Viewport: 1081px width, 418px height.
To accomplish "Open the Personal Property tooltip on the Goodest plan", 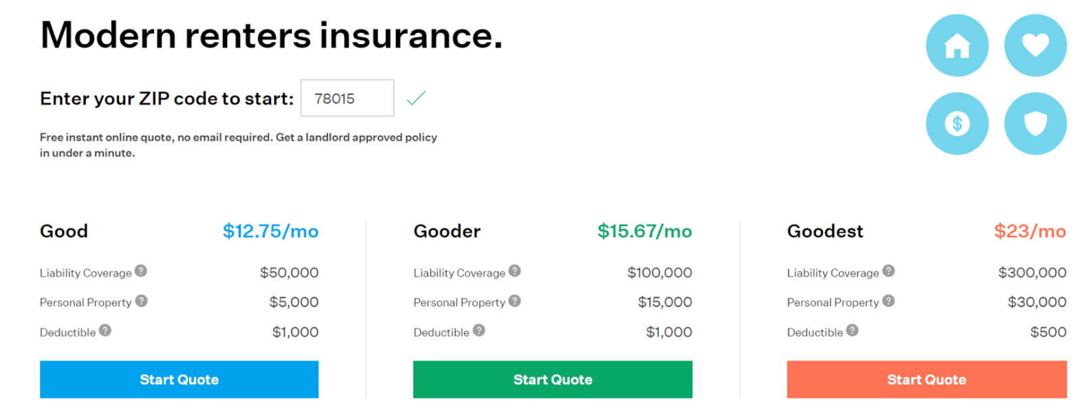I will coord(889,300).
